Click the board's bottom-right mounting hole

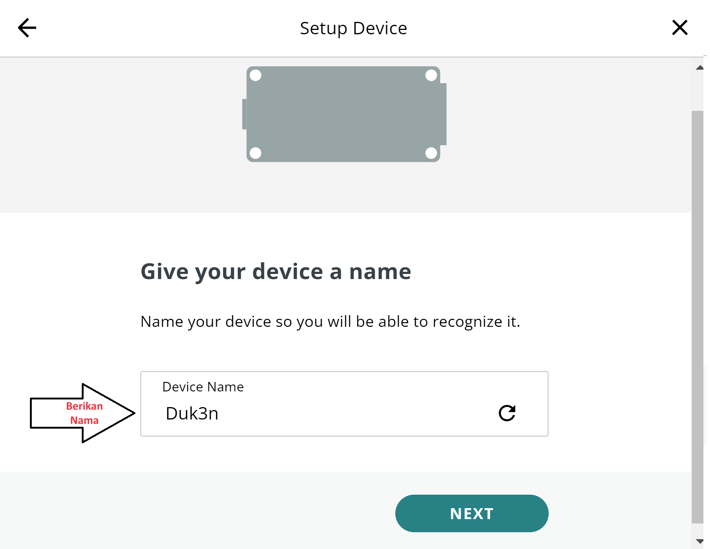pyautogui.click(x=431, y=153)
